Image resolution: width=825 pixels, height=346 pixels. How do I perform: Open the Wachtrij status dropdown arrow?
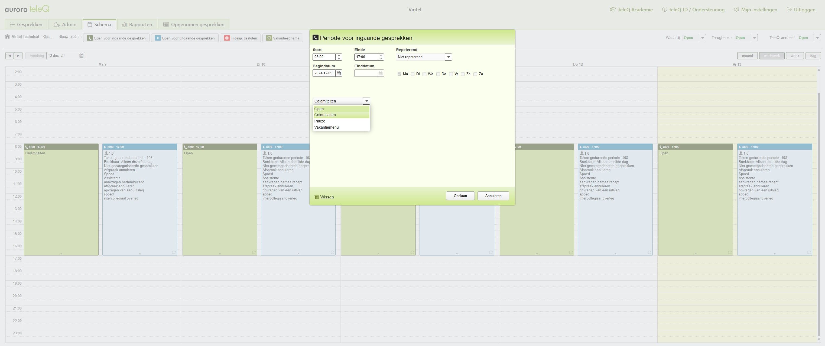702,38
